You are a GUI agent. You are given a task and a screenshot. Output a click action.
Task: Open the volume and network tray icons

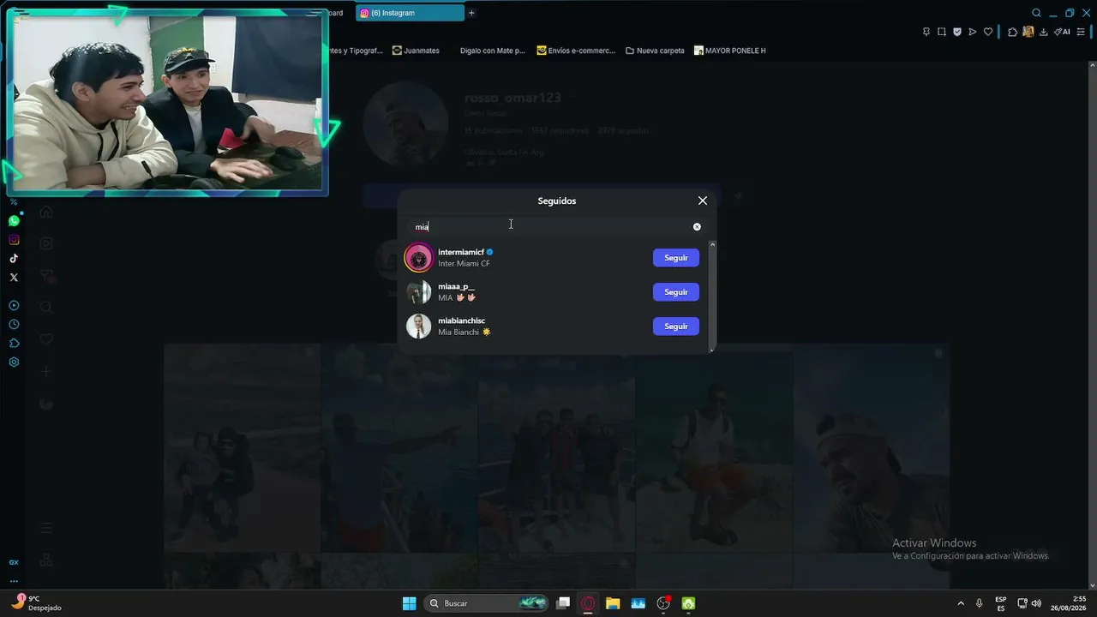coord(1029,603)
